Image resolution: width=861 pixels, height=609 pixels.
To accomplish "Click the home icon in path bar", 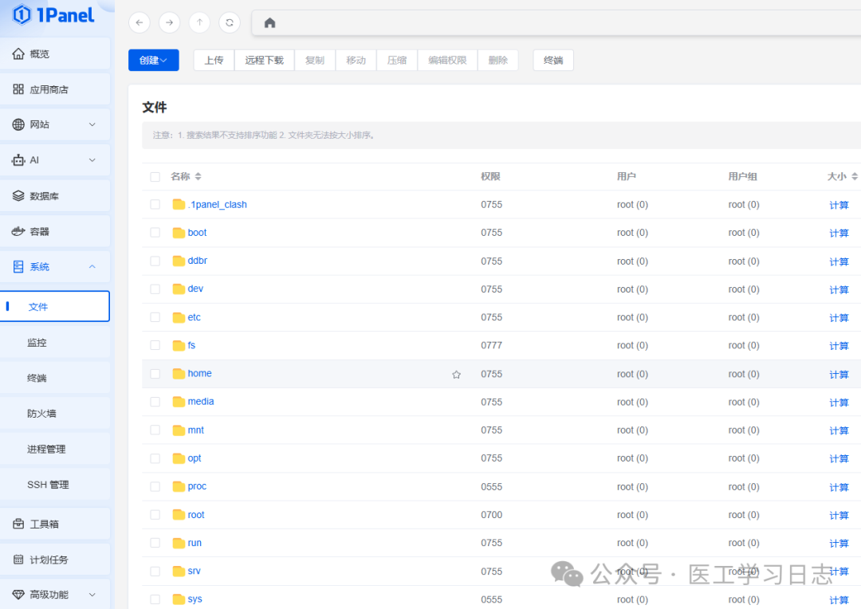I will tap(269, 23).
